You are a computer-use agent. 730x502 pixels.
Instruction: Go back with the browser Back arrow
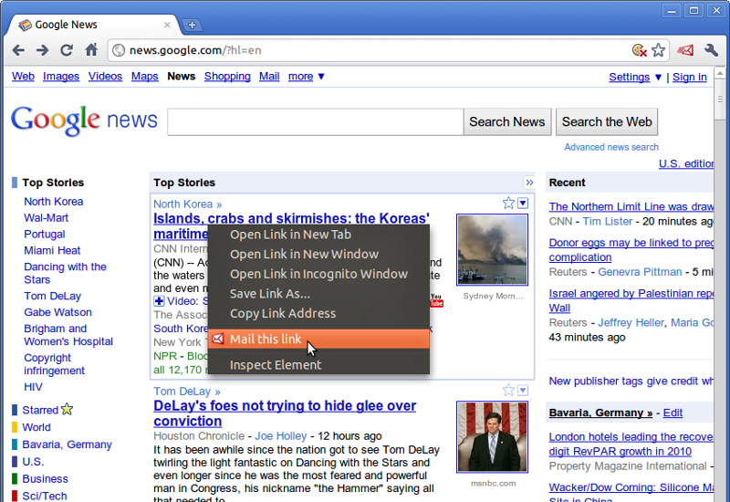tap(18, 50)
